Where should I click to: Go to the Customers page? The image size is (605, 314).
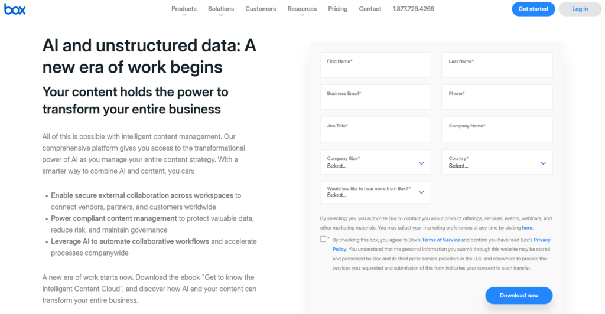pyautogui.click(x=261, y=9)
